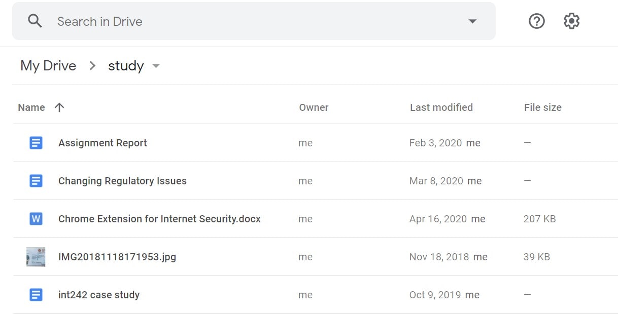Click the 39 KB file size
Image resolution: width=618 pixels, height=315 pixels.
537,257
